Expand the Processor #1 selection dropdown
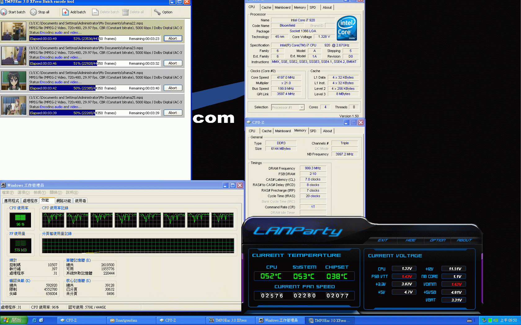This screenshot has width=521, height=325. (302, 107)
